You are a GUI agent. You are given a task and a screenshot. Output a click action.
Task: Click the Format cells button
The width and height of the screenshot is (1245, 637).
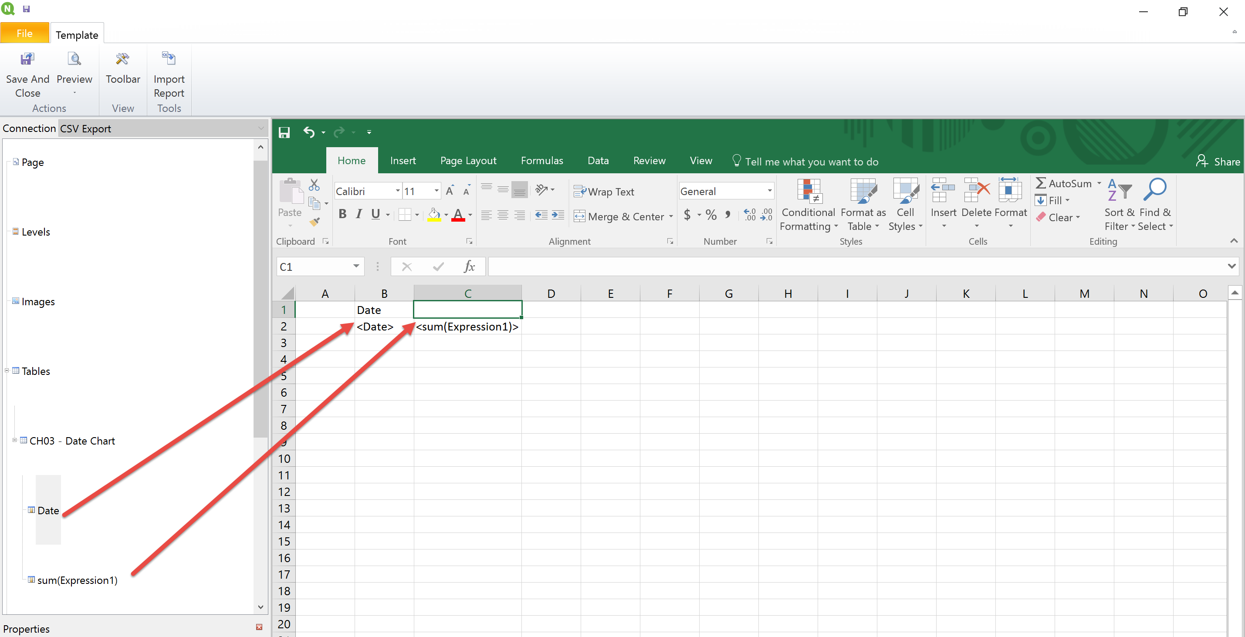click(x=1010, y=202)
